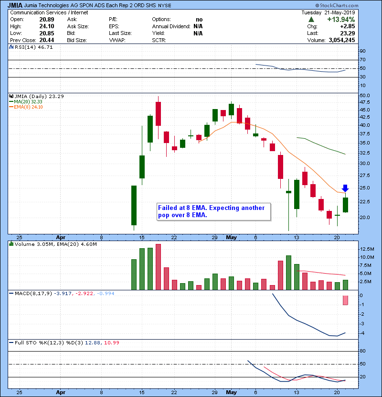Select the Prev Close value 20.44
This screenshot has height=397, width=382.
coord(47,40)
